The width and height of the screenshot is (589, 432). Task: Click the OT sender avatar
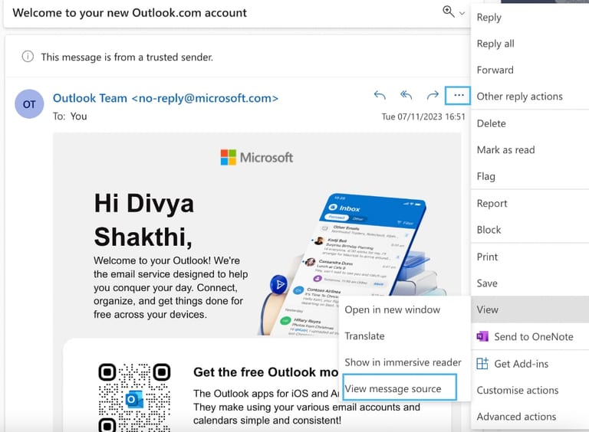29,104
